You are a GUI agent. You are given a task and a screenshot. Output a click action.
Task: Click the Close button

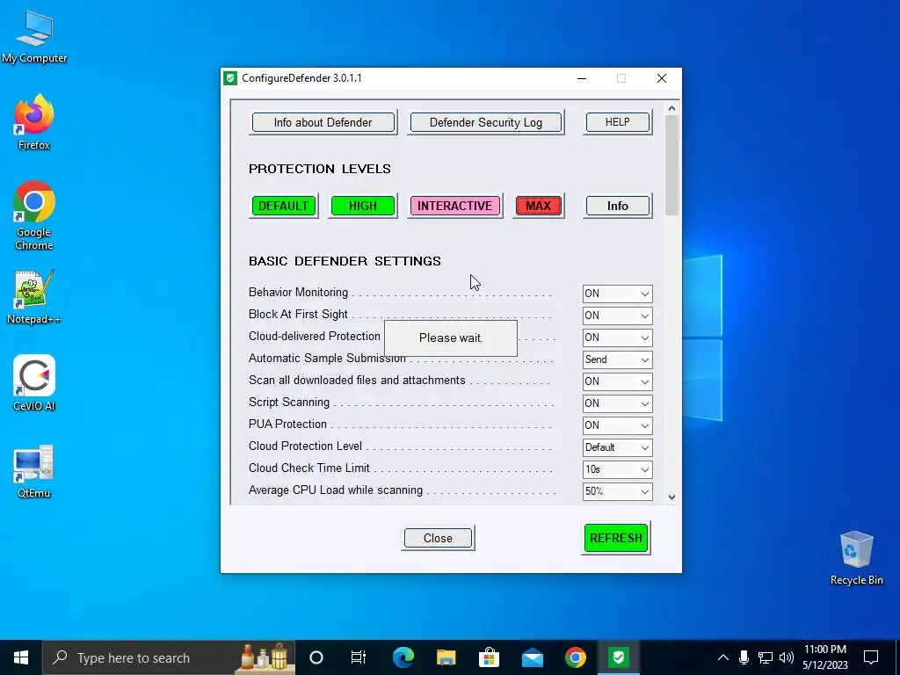pos(438,538)
